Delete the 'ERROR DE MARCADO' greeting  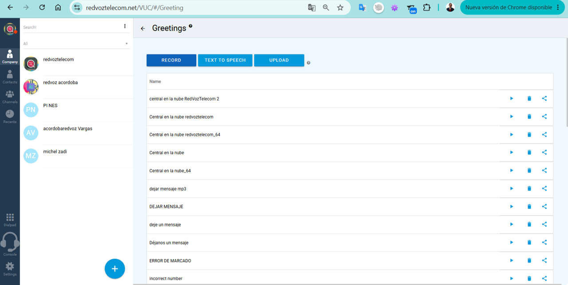[529, 260]
